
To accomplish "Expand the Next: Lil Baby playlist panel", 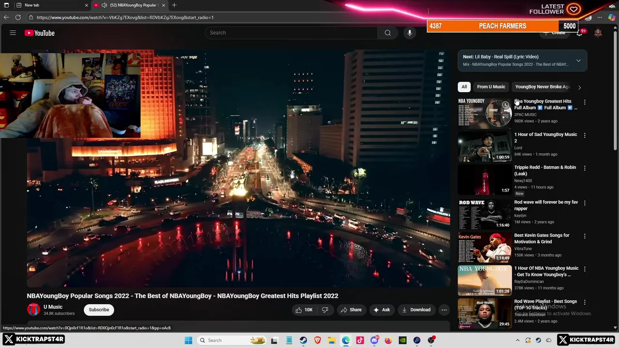I will pyautogui.click(x=578, y=60).
